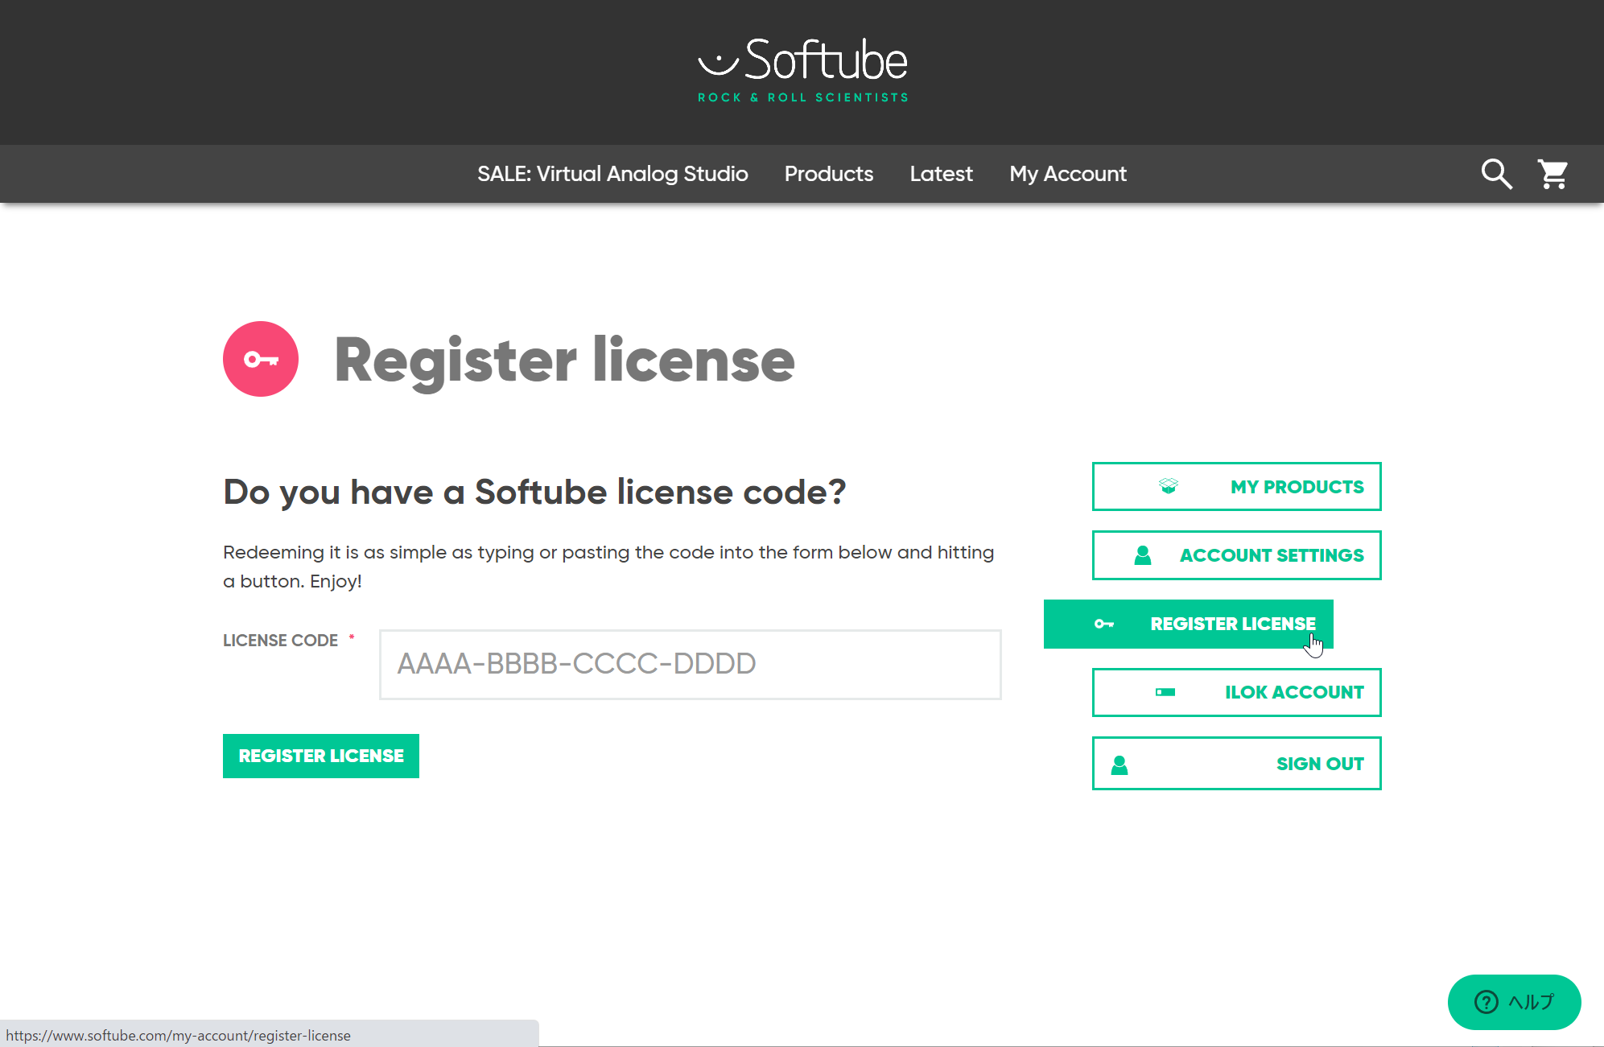This screenshot has width=1604, height=1047.
Task: Click the Sign Out button
Action: pos(1236,764)
